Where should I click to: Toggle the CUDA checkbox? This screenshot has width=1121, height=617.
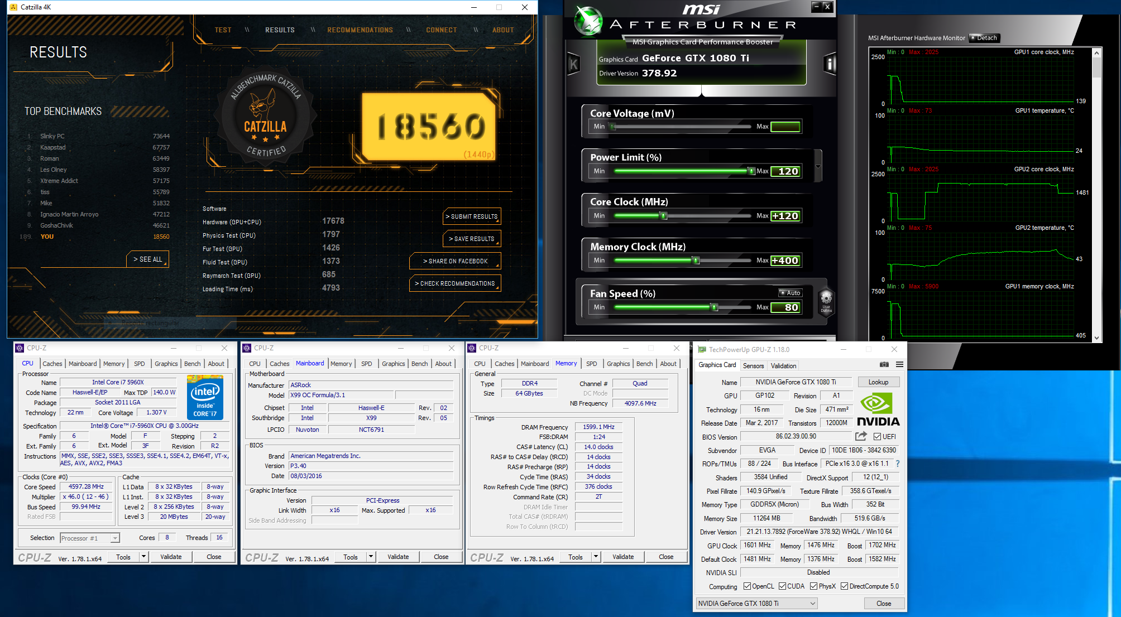(782, 586)
